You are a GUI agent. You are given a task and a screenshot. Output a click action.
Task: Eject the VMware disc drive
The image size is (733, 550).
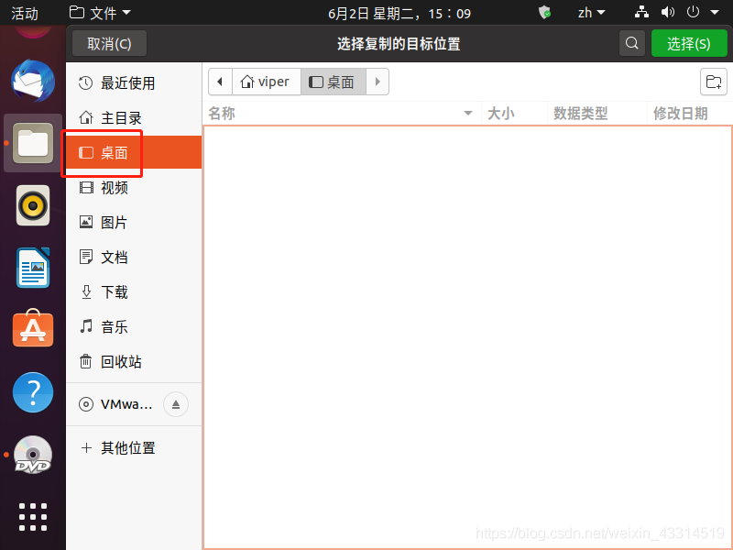pyautogui.click(x=176, y=404)
